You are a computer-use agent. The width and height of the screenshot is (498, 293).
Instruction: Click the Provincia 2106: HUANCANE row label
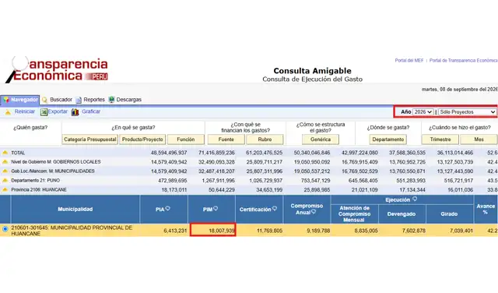coord(39,190)
